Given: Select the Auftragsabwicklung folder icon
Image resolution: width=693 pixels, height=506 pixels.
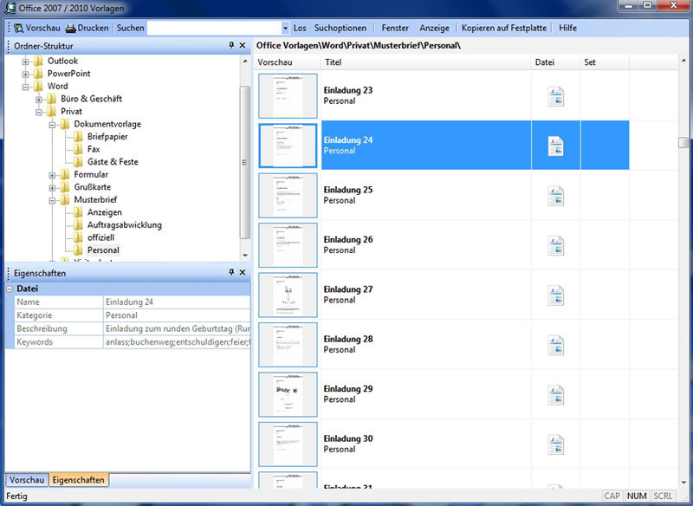Looking at the screenshot, I should [x=78, y=225].
